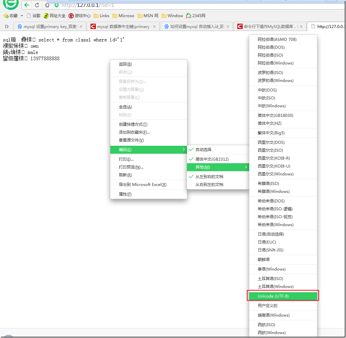The height and width of the screenshot is (338, 346).
Task: Choose 全选(A) in context menu
Action: click(148, 107)
